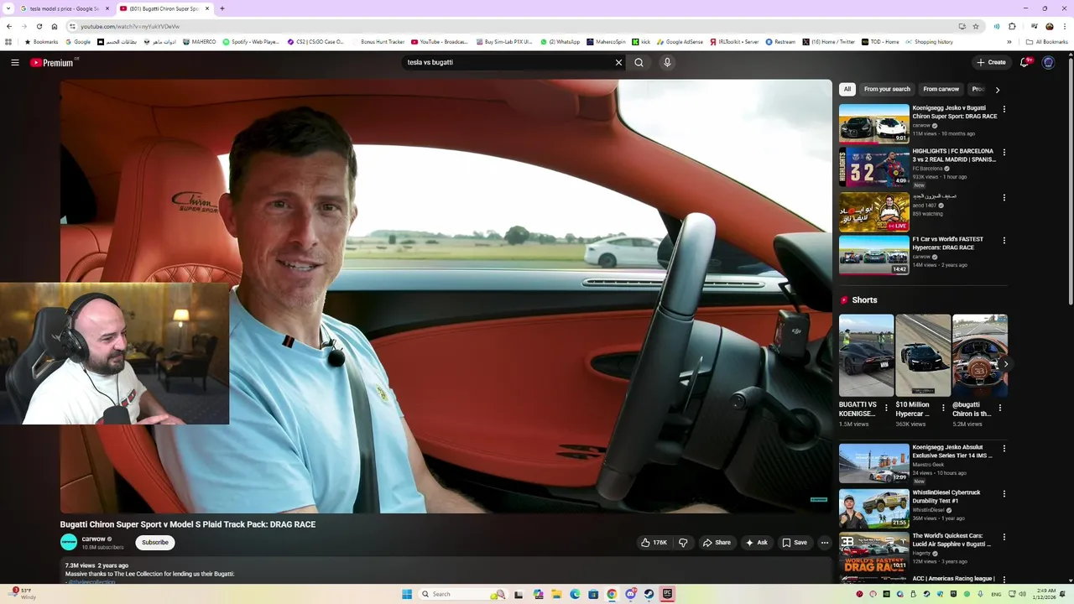Open the $10 Million Hypercar short
1074x604 pixels.
pyautogui.click(x=923, y=355)
